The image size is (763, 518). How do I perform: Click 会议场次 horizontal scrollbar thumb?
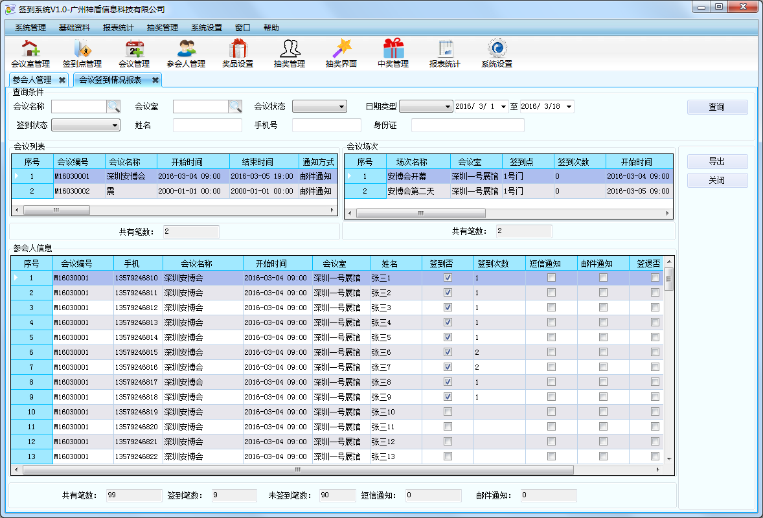click(420, 213)
